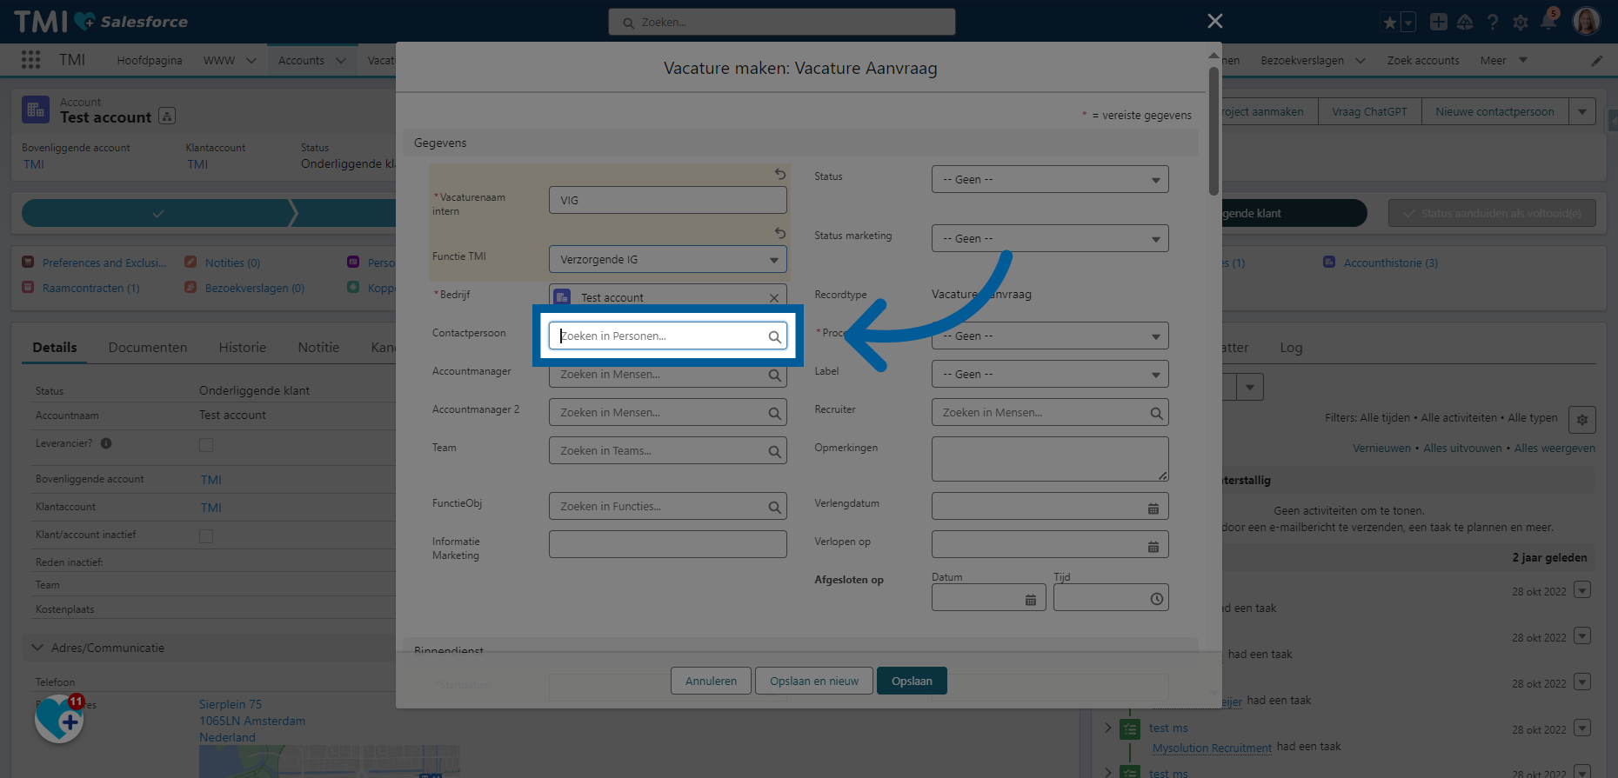Open the Label dropdown
1618x778 pixels.
point(1049,375)
